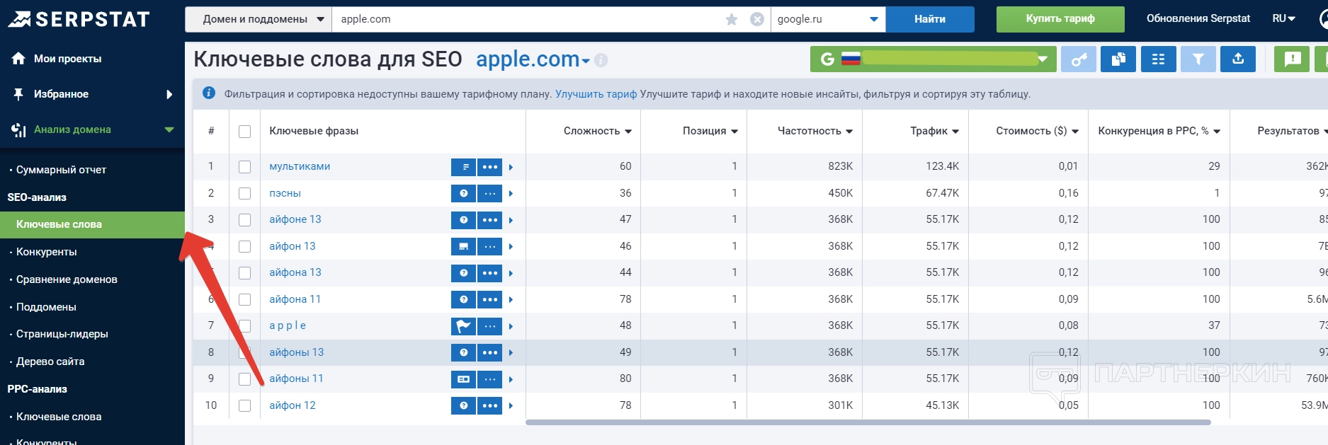This screenshot has width=1328, height=445.
Task: Open Суммарный отчет in the sidebar
Action: (61, 170)
